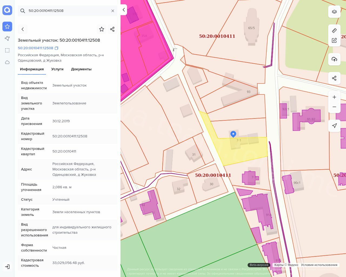This screenshot has width=346, height=277.
Task: Click the cloud upload button on map
Action: click(x=334, y=59)
